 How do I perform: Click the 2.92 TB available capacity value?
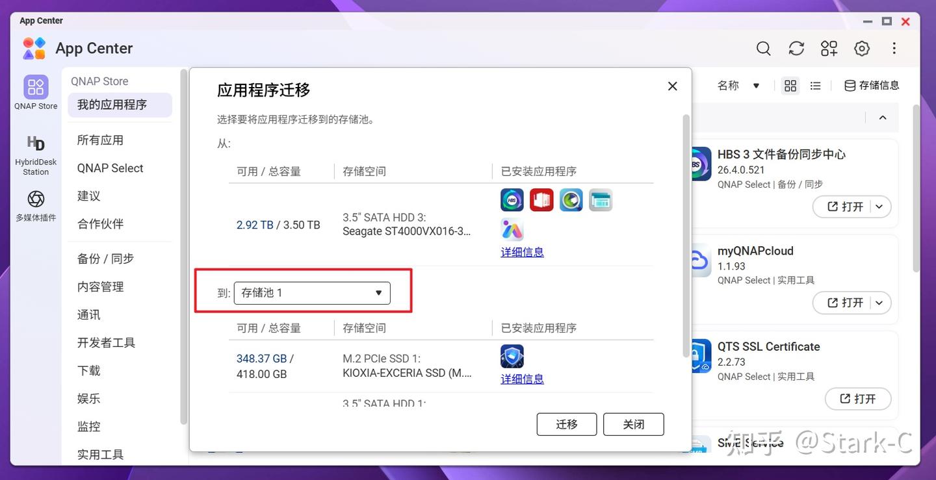click(255, 225)
